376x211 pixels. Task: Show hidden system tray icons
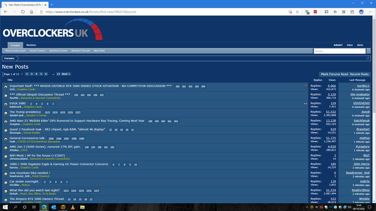click(307, 207)
